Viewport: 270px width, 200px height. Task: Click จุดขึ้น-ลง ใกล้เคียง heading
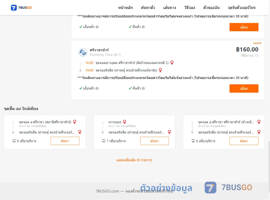[21, 108]
